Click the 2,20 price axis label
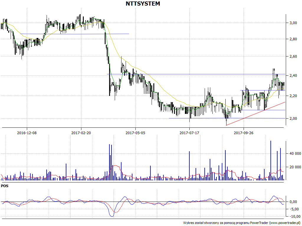 click(293, 96)
